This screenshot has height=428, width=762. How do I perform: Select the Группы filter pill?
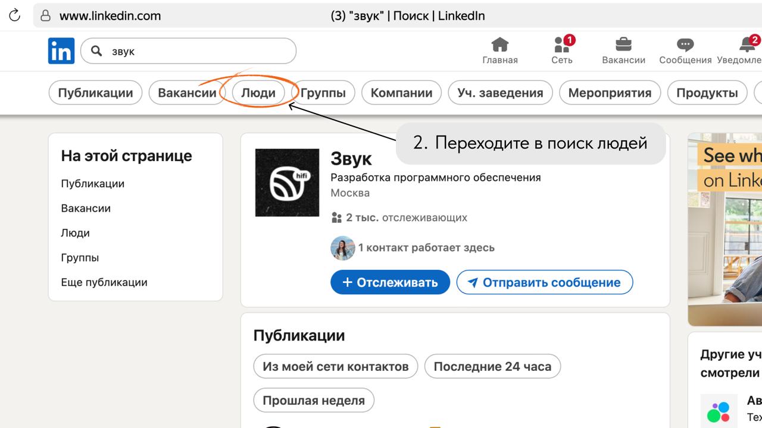pyautogui.click(x=323, y=93)
